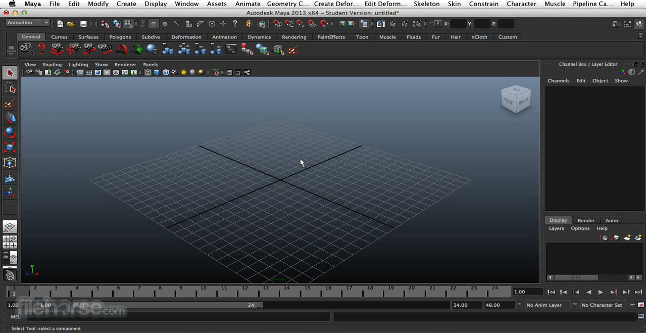Viewport: 646px width, 333px height.
Task: Save the scene with floppy disk icon
Action: tap(83, 23)
